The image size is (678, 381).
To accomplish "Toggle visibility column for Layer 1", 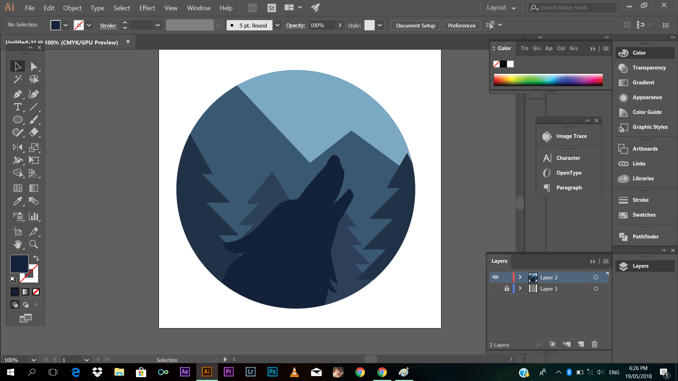I will [495, 289].
